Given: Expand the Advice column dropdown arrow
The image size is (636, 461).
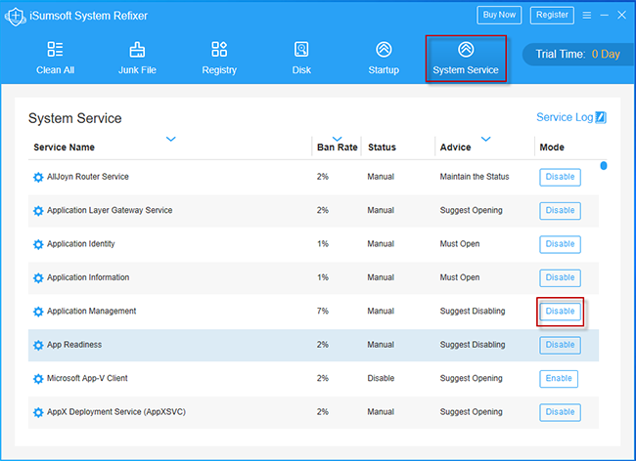Looking at the screenshot, I should point(485,140).
